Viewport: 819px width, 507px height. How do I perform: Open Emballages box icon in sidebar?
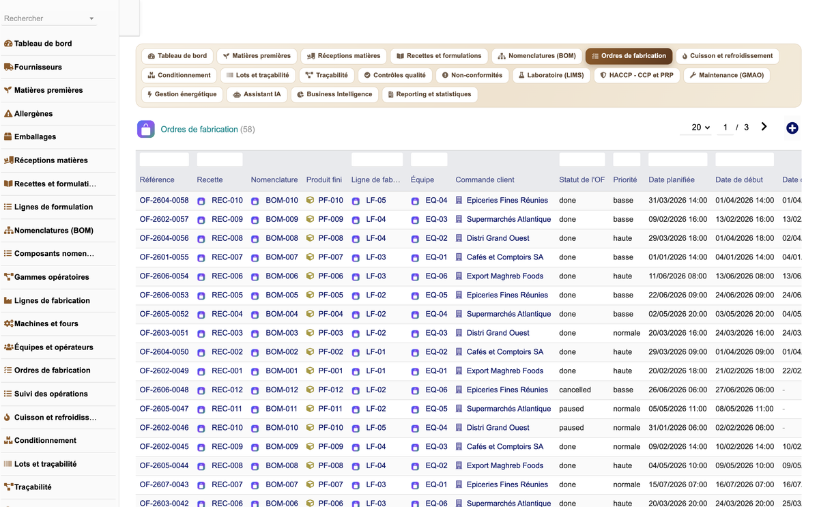point(8,136)
